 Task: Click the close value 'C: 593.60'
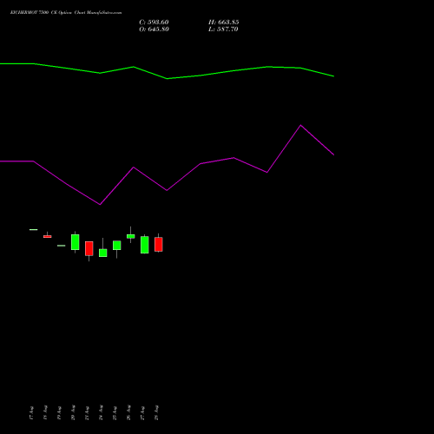coord(154,23)
